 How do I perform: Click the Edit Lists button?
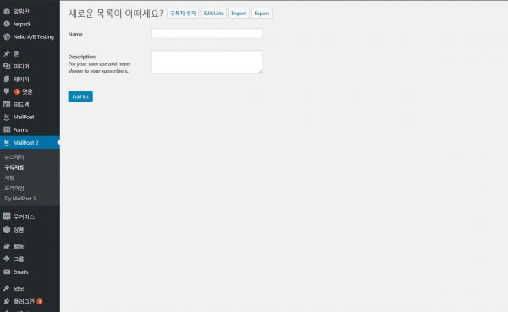[213, 14]
